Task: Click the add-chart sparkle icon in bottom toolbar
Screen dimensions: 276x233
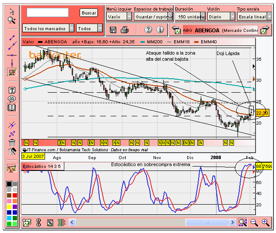Action: click(27, 223)
